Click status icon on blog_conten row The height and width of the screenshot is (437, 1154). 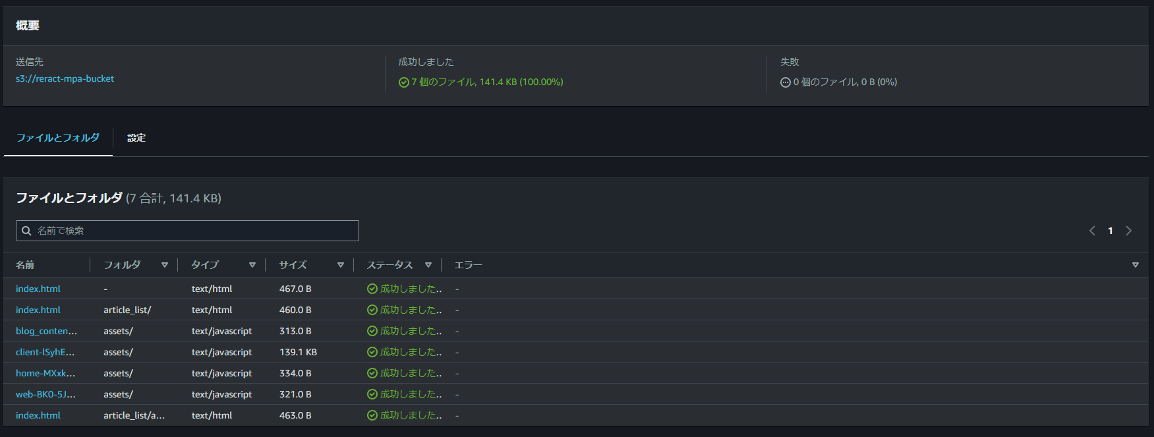[x=371, y=330]
